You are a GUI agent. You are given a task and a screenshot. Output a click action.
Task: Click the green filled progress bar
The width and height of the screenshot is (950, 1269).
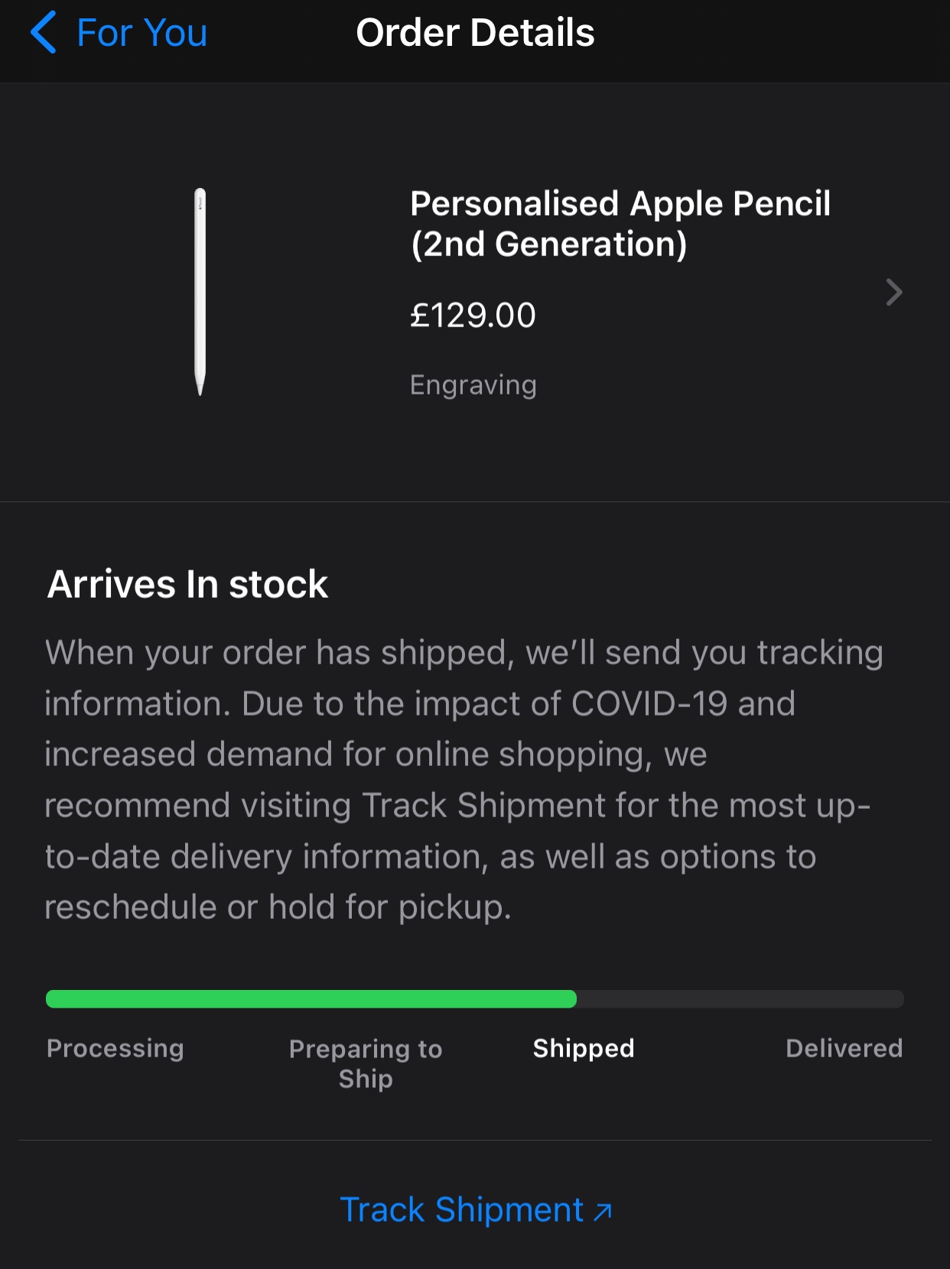click(311, 998)
